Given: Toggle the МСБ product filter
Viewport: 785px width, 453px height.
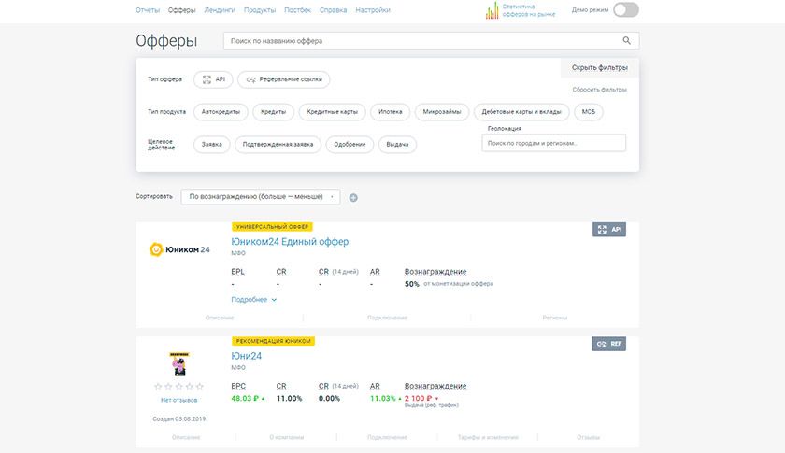Looking at the screenshot, I should click(589, 112).
